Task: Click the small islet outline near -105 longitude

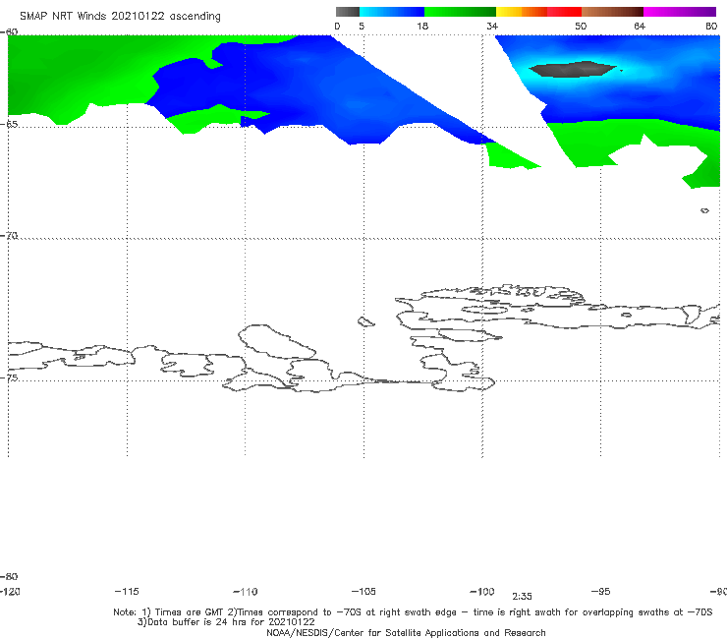Action: coord(365,321)
